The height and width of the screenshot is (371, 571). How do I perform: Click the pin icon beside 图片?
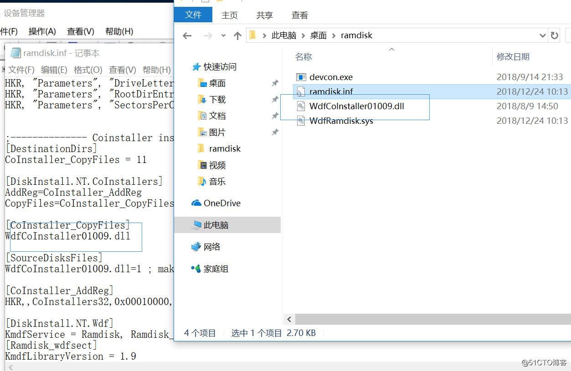[x=275, y=132]
